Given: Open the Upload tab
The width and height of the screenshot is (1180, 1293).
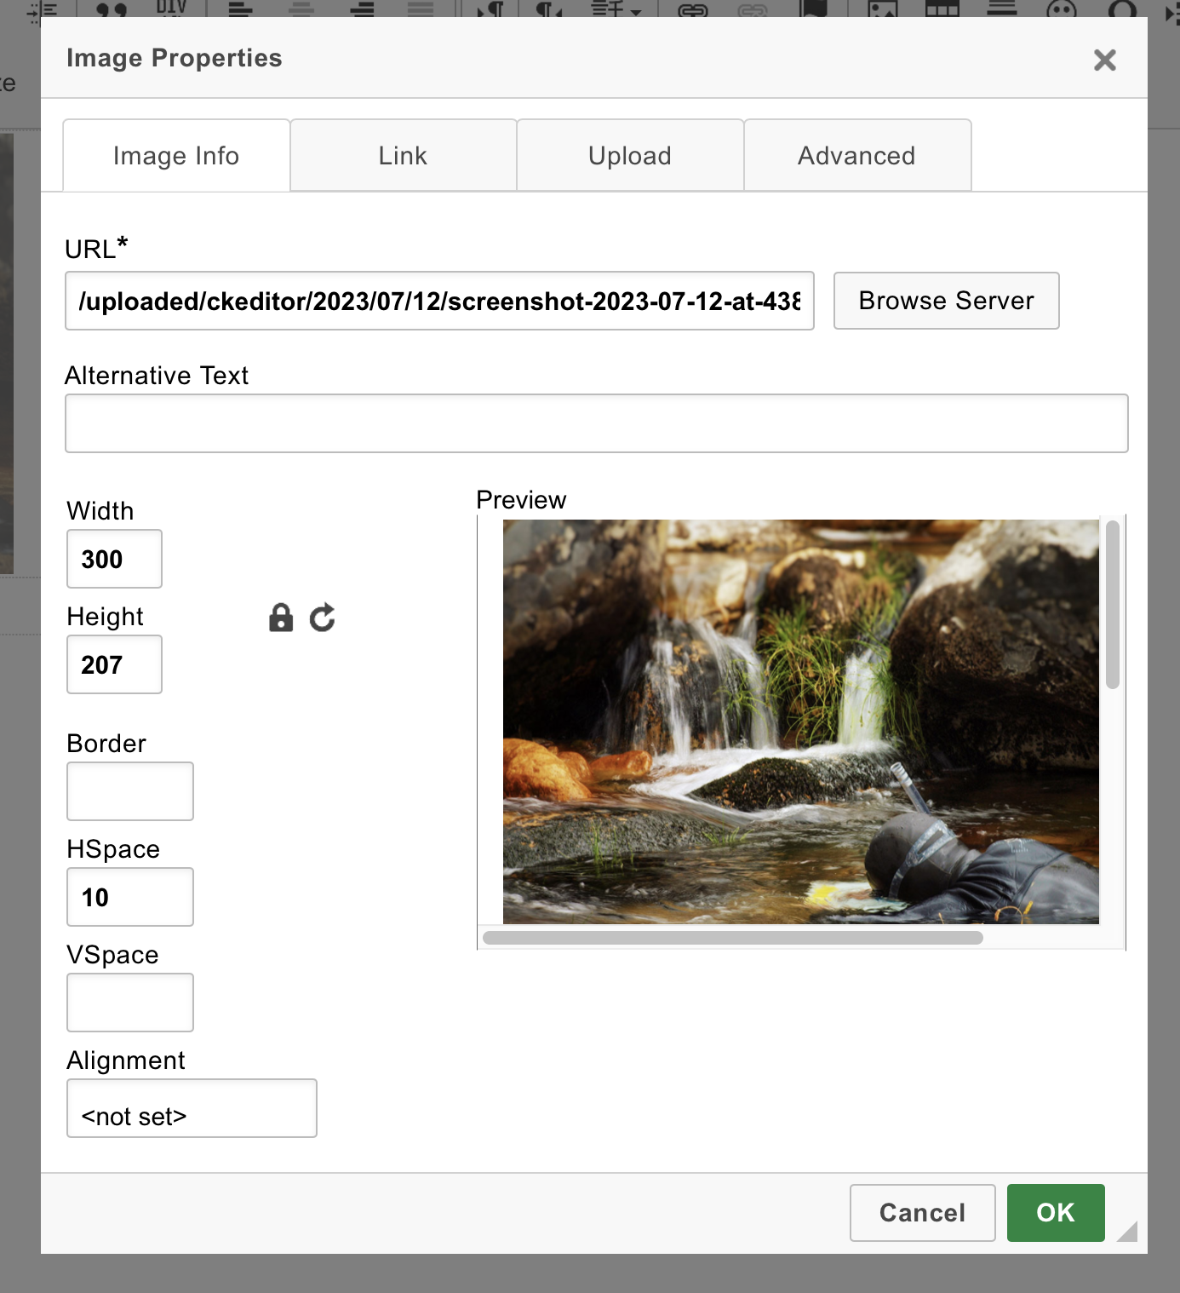Looking at the screenshot, I should click(x=630, y=155).
